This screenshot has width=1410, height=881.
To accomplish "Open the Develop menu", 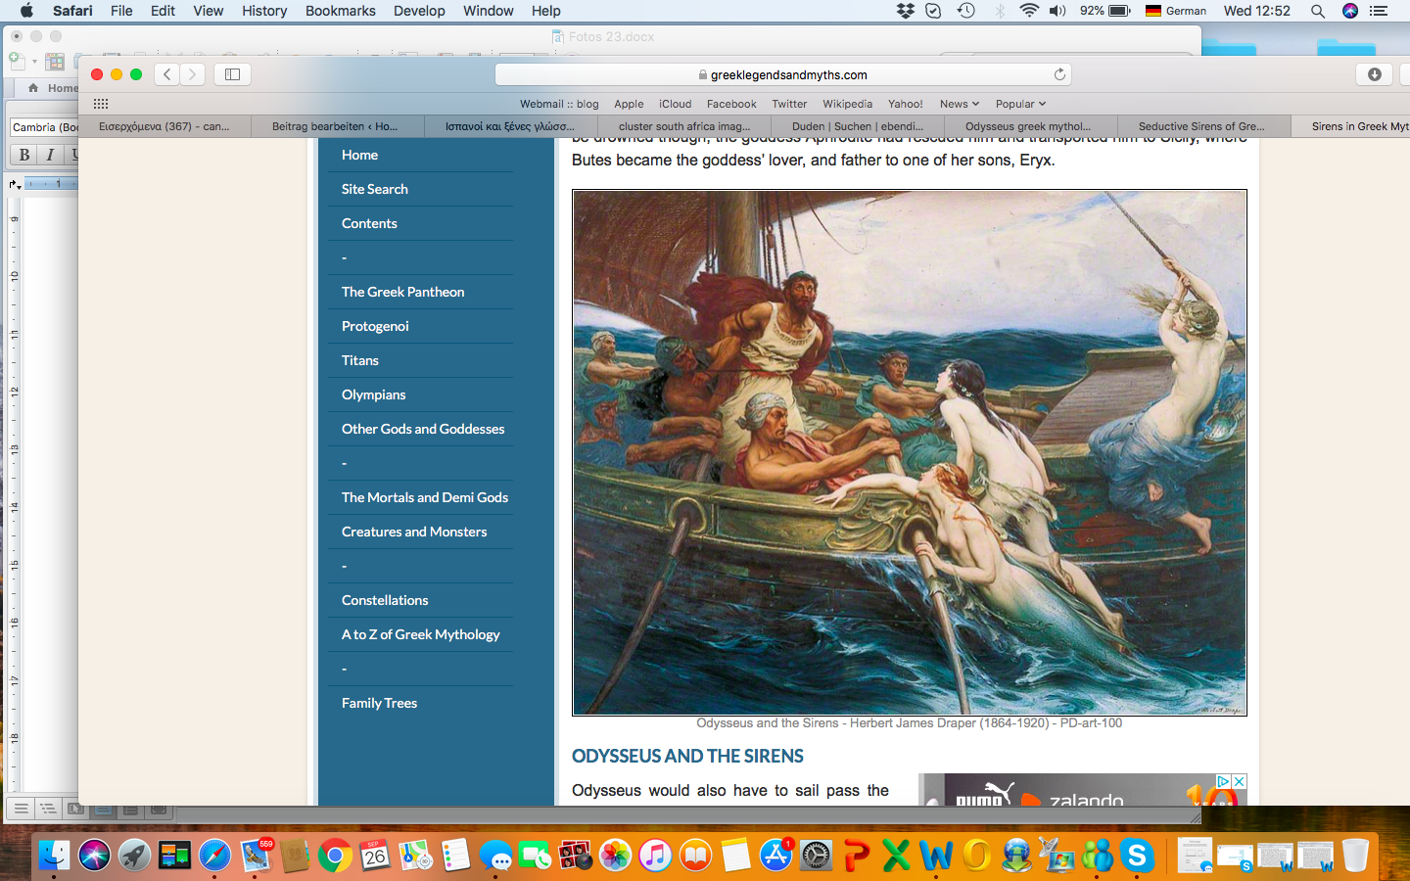I will [x=419, y=11].
